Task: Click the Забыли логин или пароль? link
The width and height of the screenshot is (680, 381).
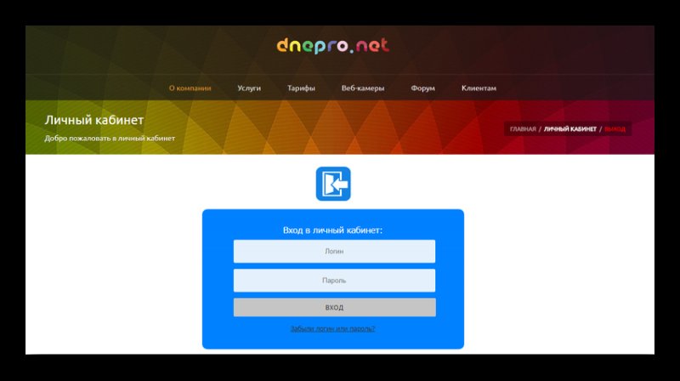Action: click(x=332, y=328)
